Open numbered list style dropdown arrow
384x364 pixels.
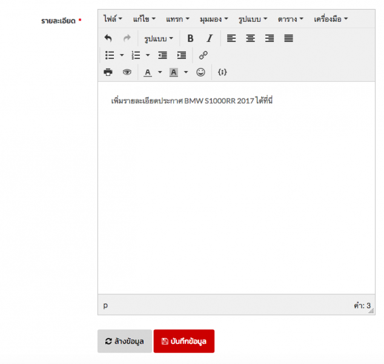(148, 55)
